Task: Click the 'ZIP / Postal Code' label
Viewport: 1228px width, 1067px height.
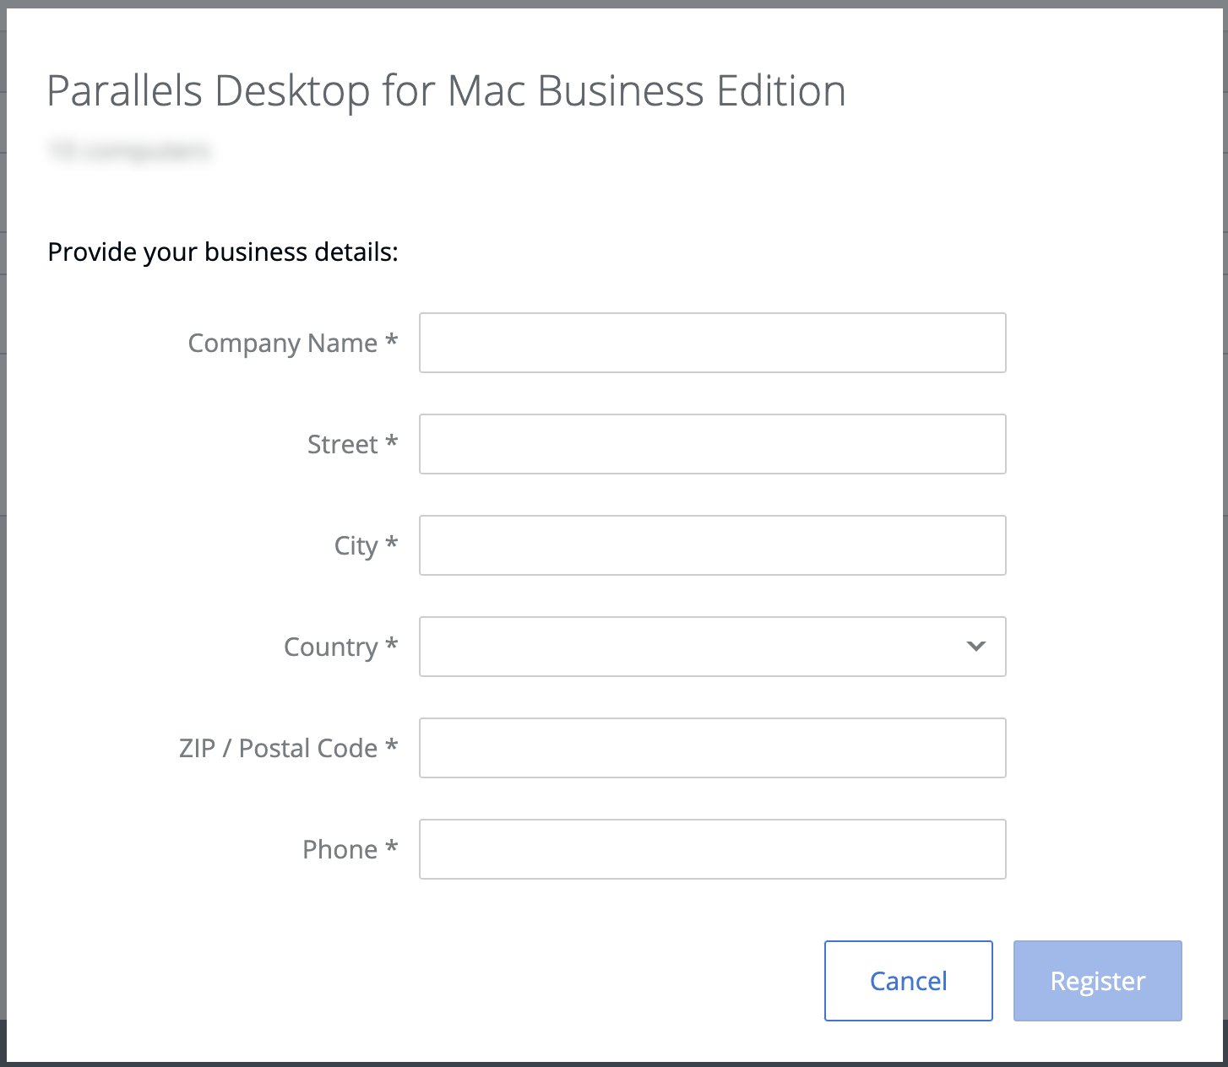Action: [x=278, y=749]
